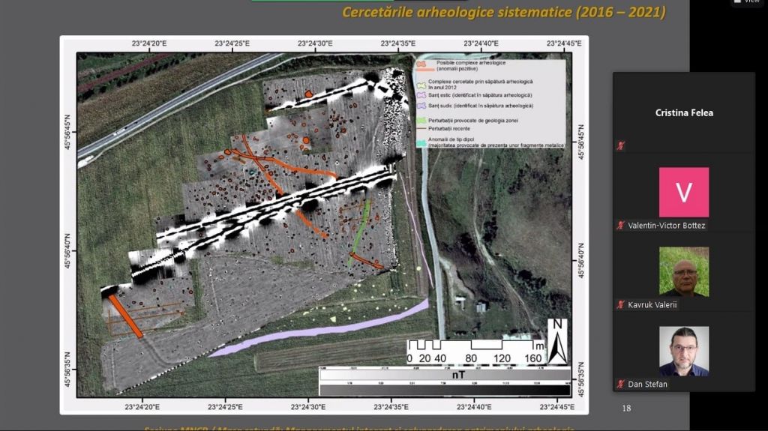Click the name label 'Kavruk Valerii'

[x=652, y=304]
